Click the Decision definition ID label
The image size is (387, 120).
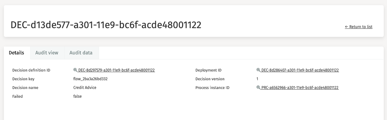pos(31,70)
